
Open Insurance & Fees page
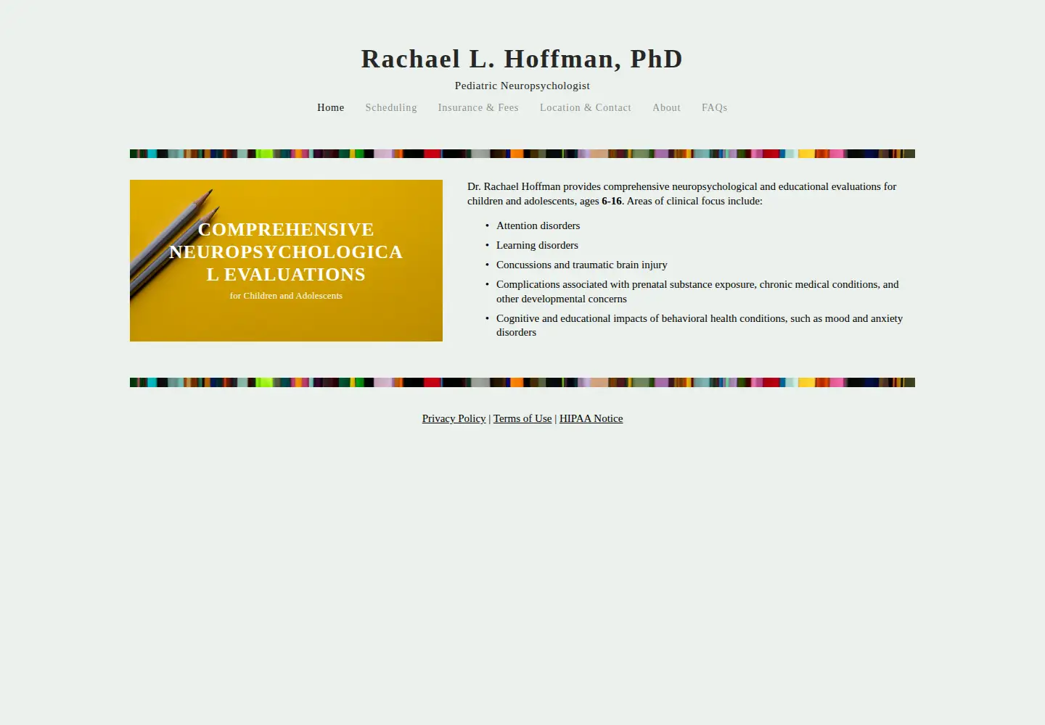click(x=478, y=107)
